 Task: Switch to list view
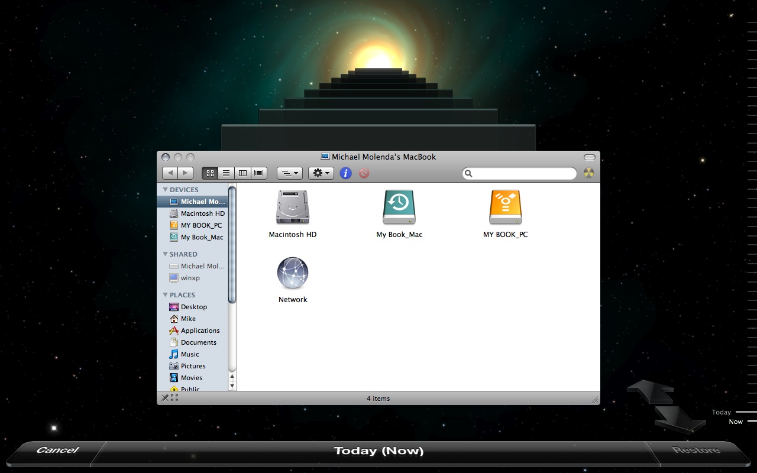(226, 173)
